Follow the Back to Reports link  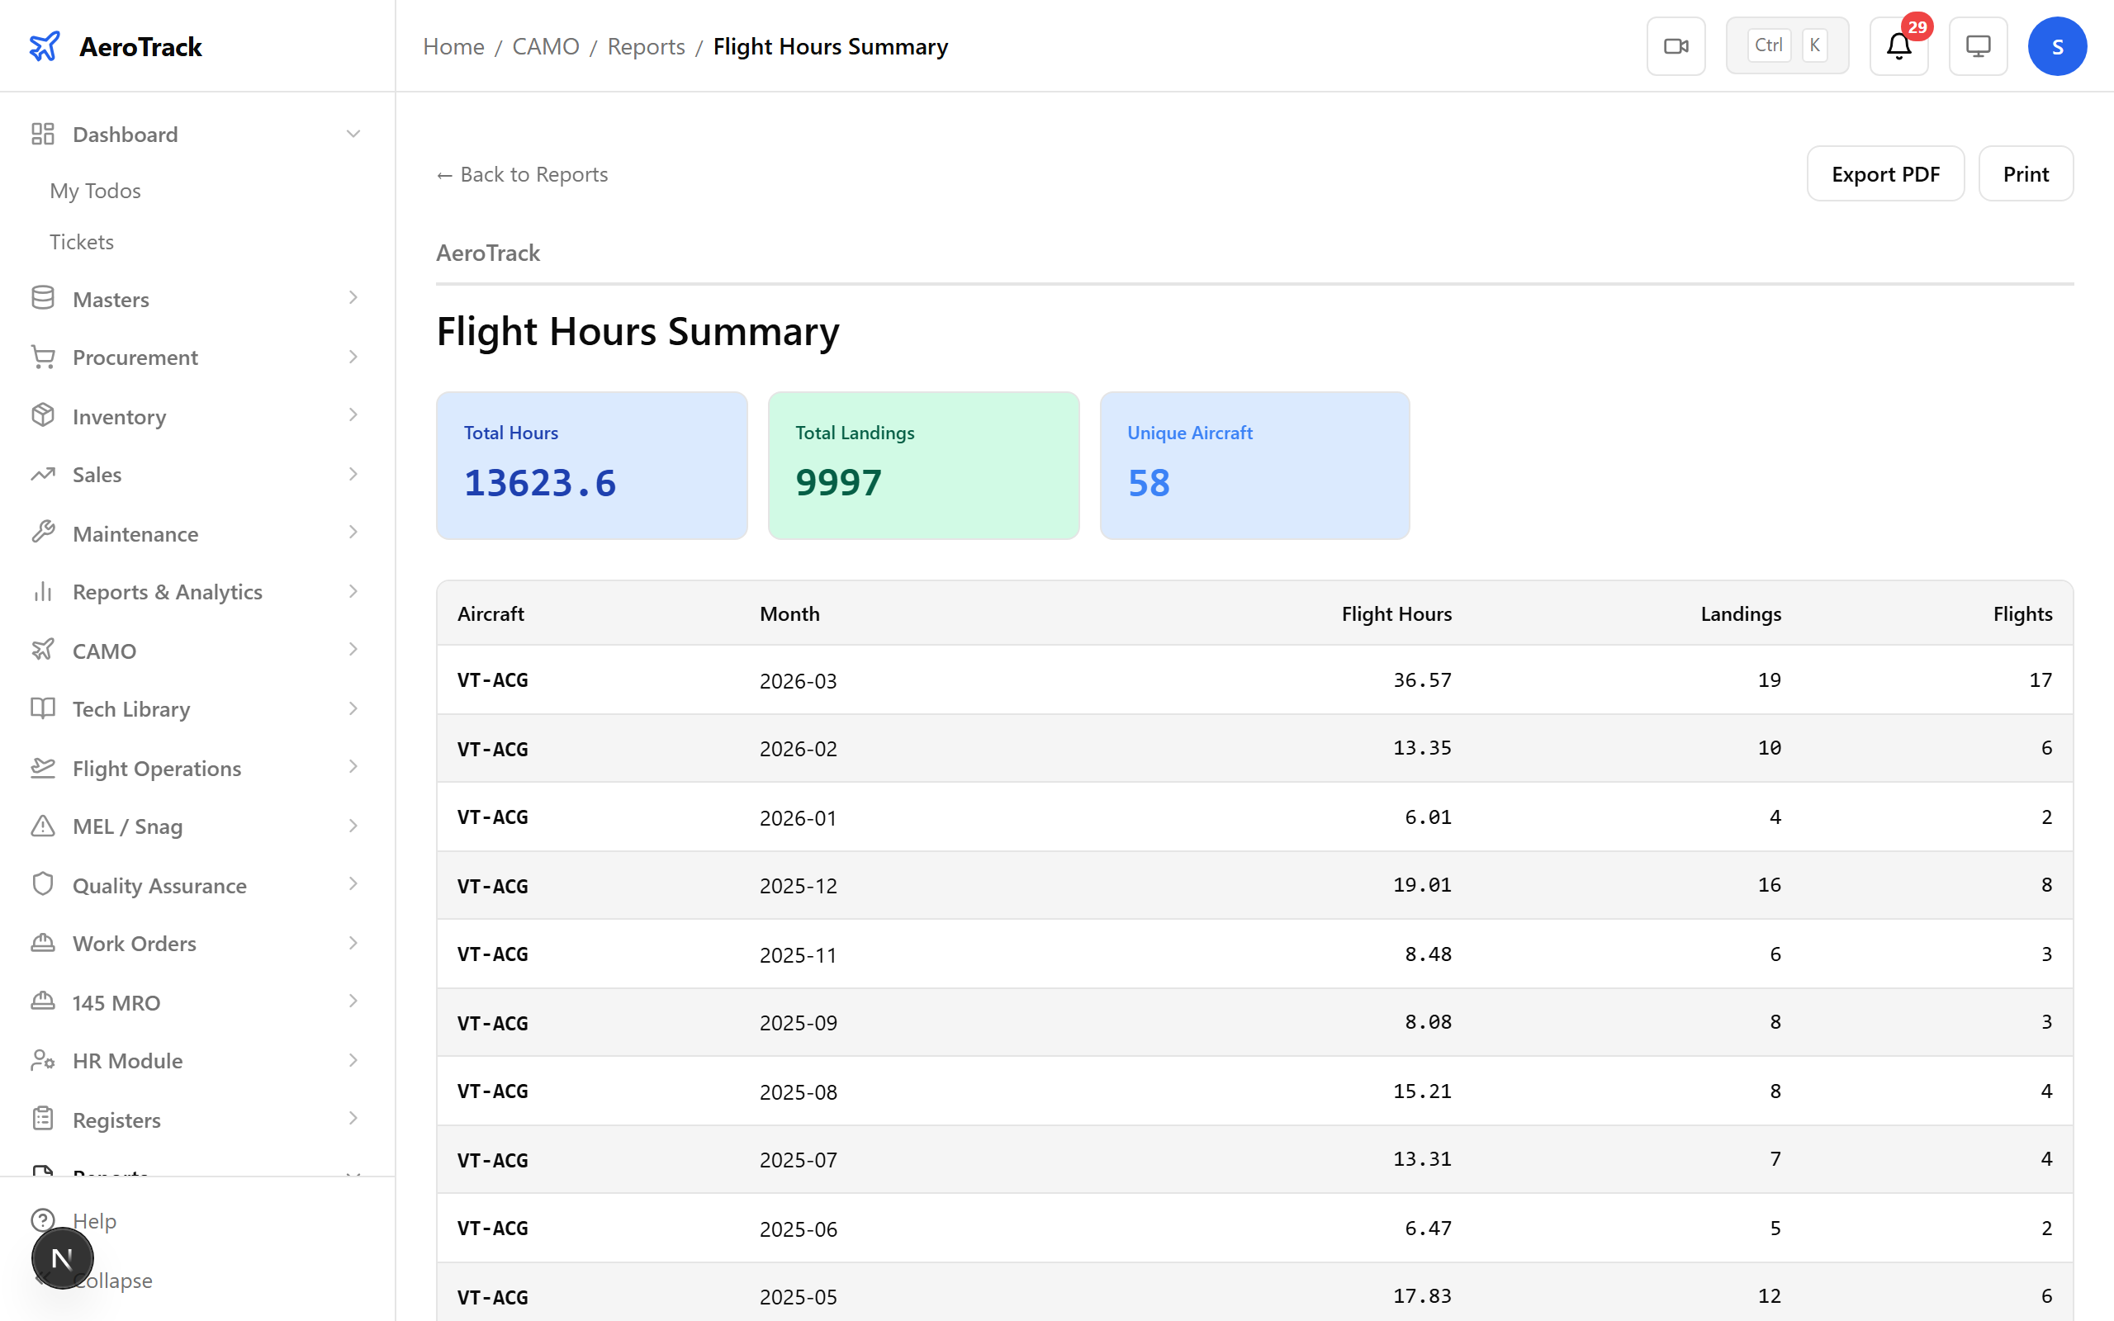pyautogui.click(x=522, y=174)
